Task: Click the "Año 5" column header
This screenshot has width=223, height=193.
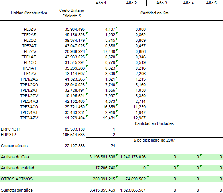Action: point(212,3)
